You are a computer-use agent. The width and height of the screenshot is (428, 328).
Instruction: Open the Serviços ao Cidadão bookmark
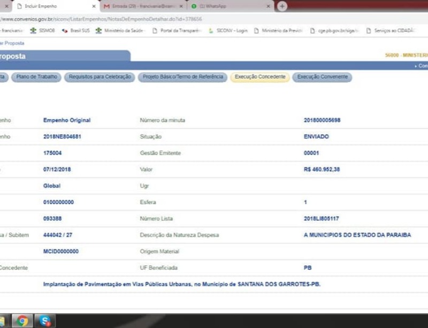[x=391, y=30]
